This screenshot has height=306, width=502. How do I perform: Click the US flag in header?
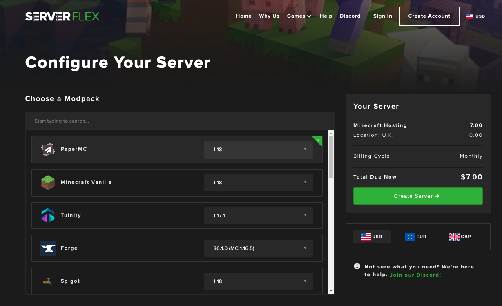[470, 16]
